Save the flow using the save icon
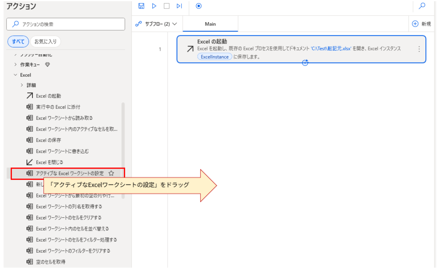 (142, 6)
